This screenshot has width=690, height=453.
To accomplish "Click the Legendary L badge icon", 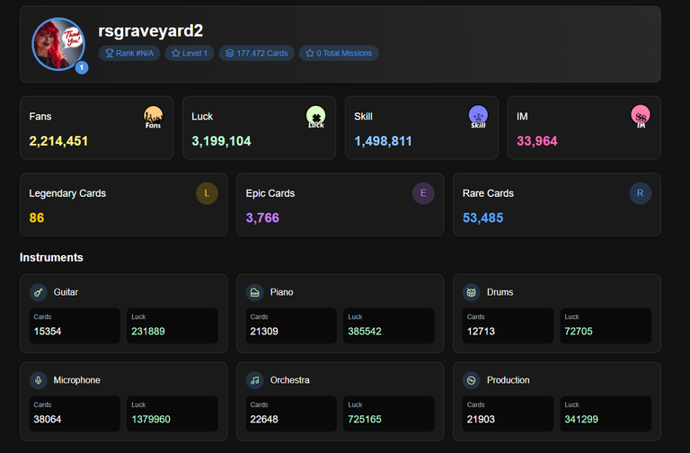I will click(207, 193).
